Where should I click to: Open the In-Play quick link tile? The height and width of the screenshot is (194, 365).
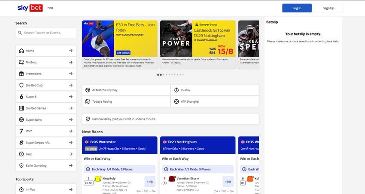[215, 90]
